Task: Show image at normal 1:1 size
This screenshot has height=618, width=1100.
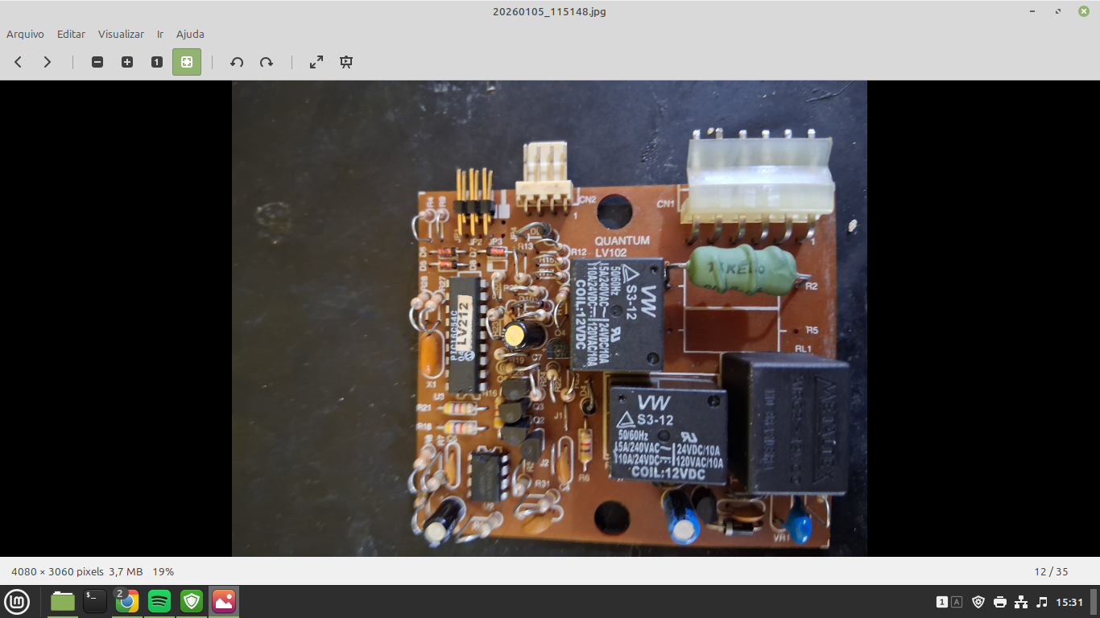Action: tap(157, 62)
